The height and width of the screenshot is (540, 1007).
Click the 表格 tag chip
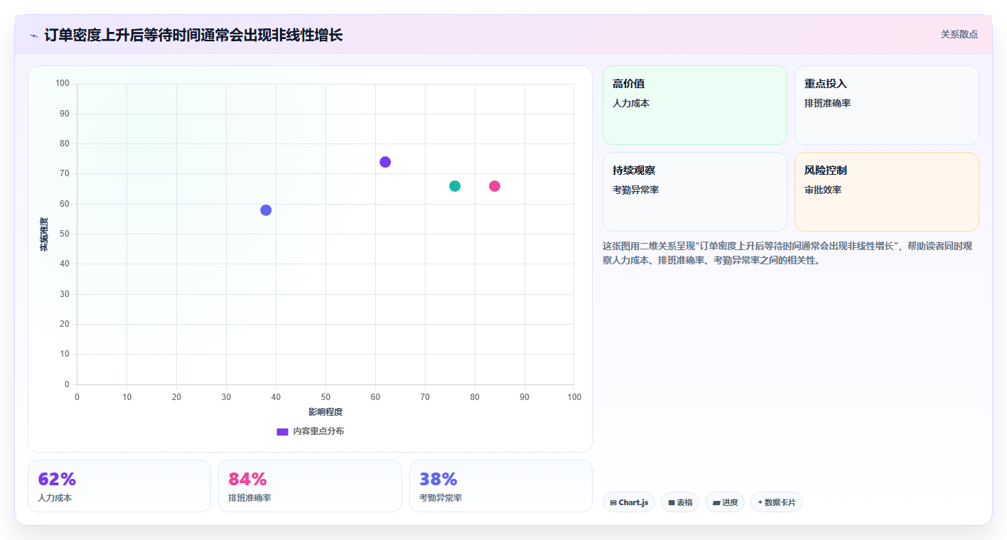pyautogui.click(x=680, y=502)
